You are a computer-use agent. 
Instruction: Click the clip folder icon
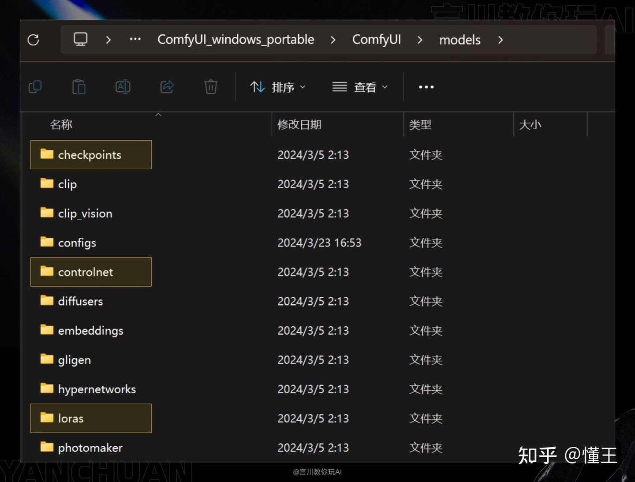pyautogui.click(x=47, y=183)
